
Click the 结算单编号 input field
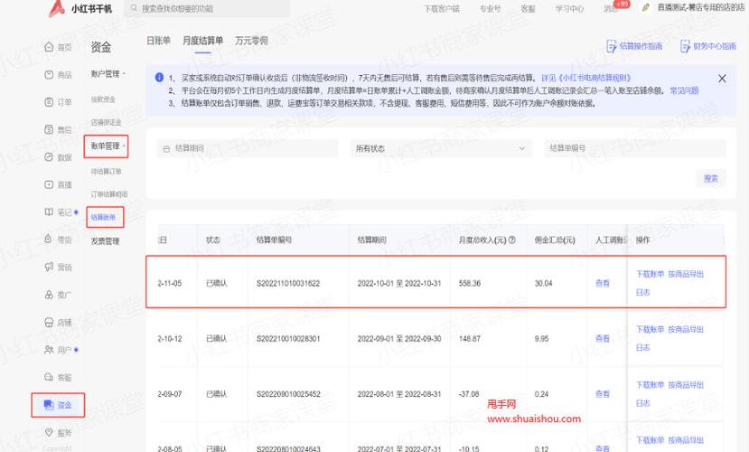635,148
